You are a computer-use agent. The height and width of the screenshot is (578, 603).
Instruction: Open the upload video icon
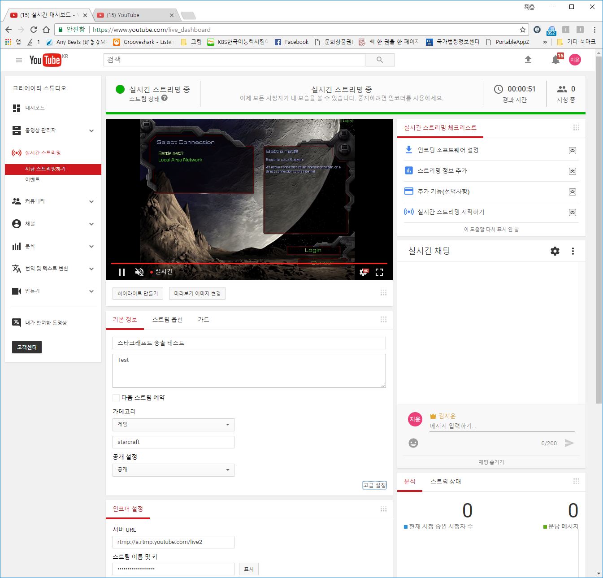pos(528,60)
